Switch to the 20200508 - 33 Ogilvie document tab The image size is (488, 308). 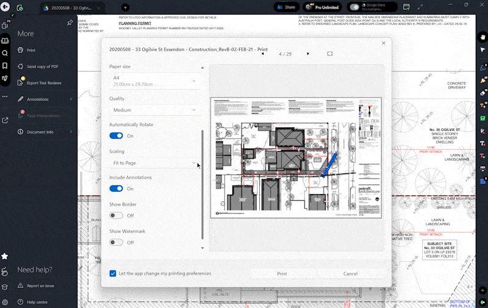72,8
